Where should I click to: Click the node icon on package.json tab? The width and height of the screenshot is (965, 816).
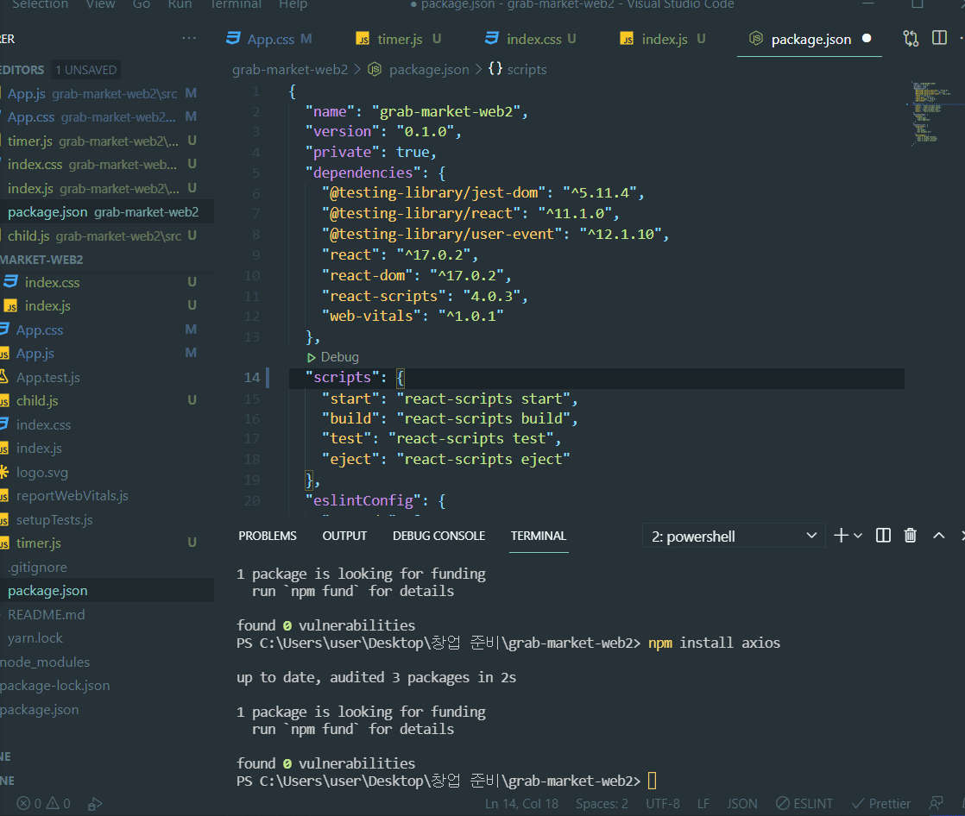756,38
